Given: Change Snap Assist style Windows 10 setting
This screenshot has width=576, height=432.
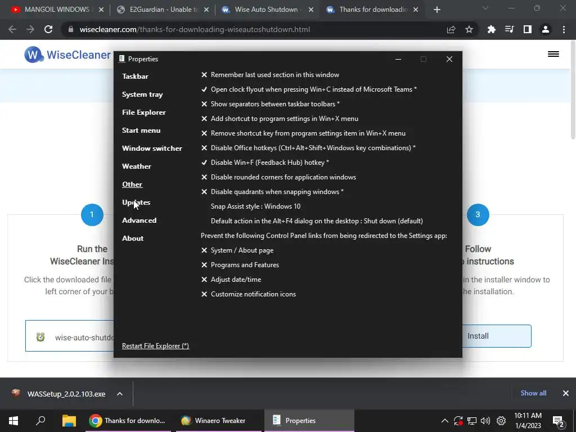Looking at the screenshot, I should 256,206.
